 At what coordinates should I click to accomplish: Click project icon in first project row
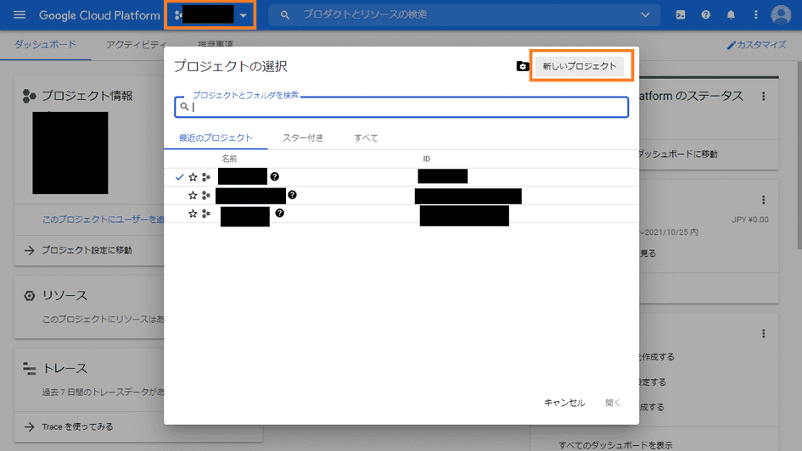(x=206, y=177)
